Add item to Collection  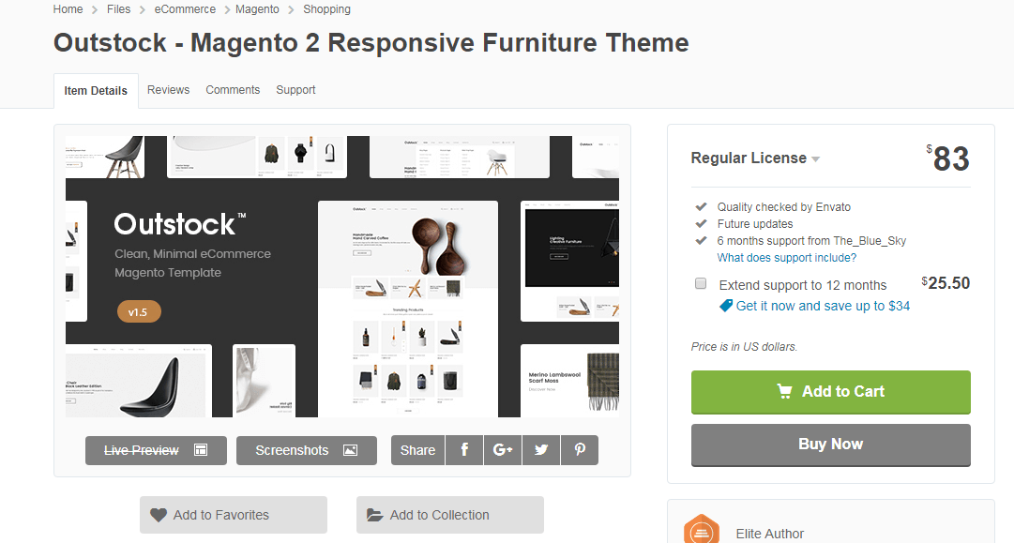pyautogui.click(x=450, y=515)
